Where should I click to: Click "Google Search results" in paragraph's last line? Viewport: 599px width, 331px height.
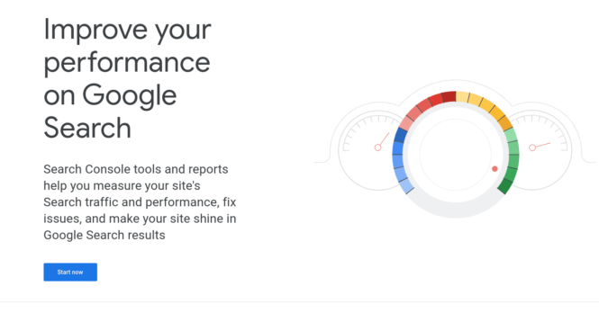click(x=104, y=235)
